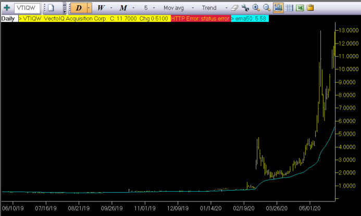This screenshot has width=361, height=216.
Task: Open the dropdown arrow beside the 5 interval
Action: (154, 8)
